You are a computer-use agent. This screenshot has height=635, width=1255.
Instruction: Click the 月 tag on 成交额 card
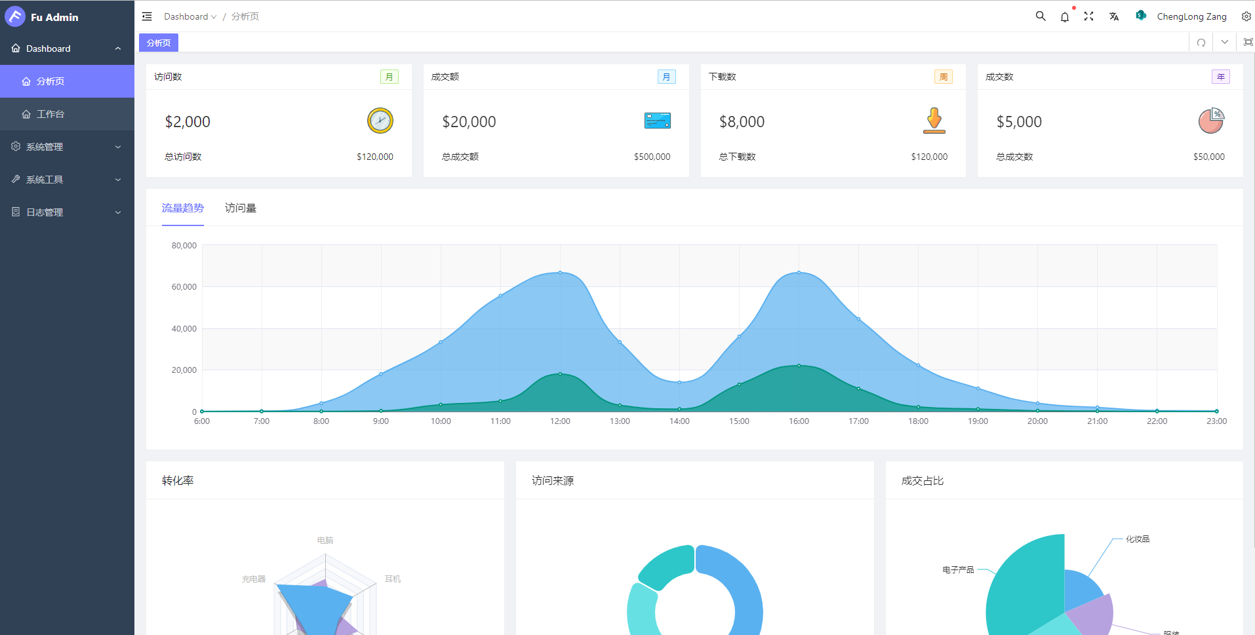[667, 77]
